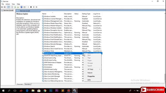This screenshot has width=166, height=93.
Task: Click the Pause Service toolbar icon
Action: (34, 7)
